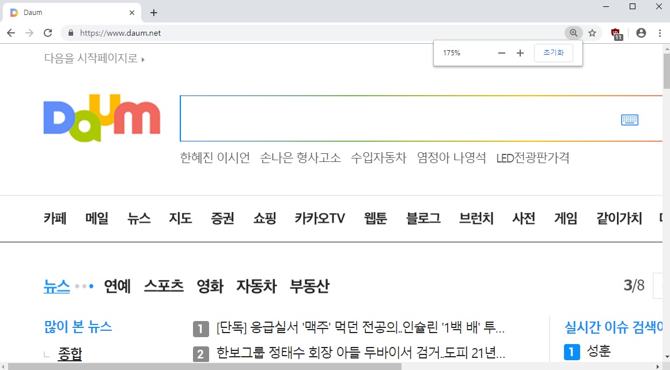Open 증권 service menu
The height and width of the screenshot is (370, 670).
coord(222,218)
